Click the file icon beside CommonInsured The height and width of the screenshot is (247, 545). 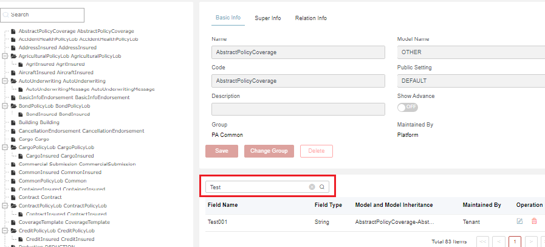(13, 173)
